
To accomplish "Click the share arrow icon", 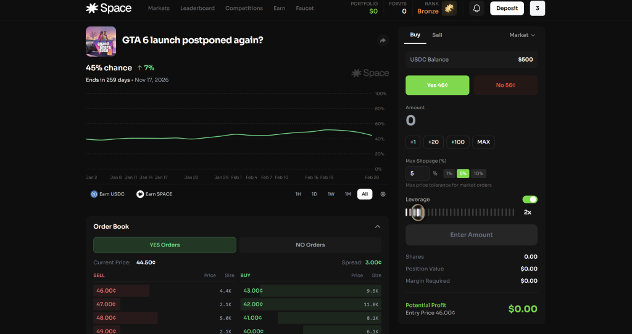I will pyautogui.click(x=382, y=41).
